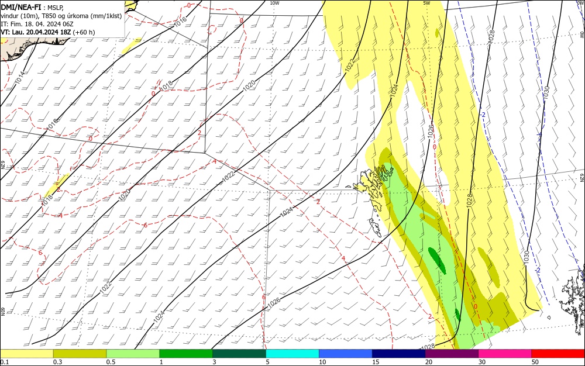Click the '5W' longitude label

426,3
